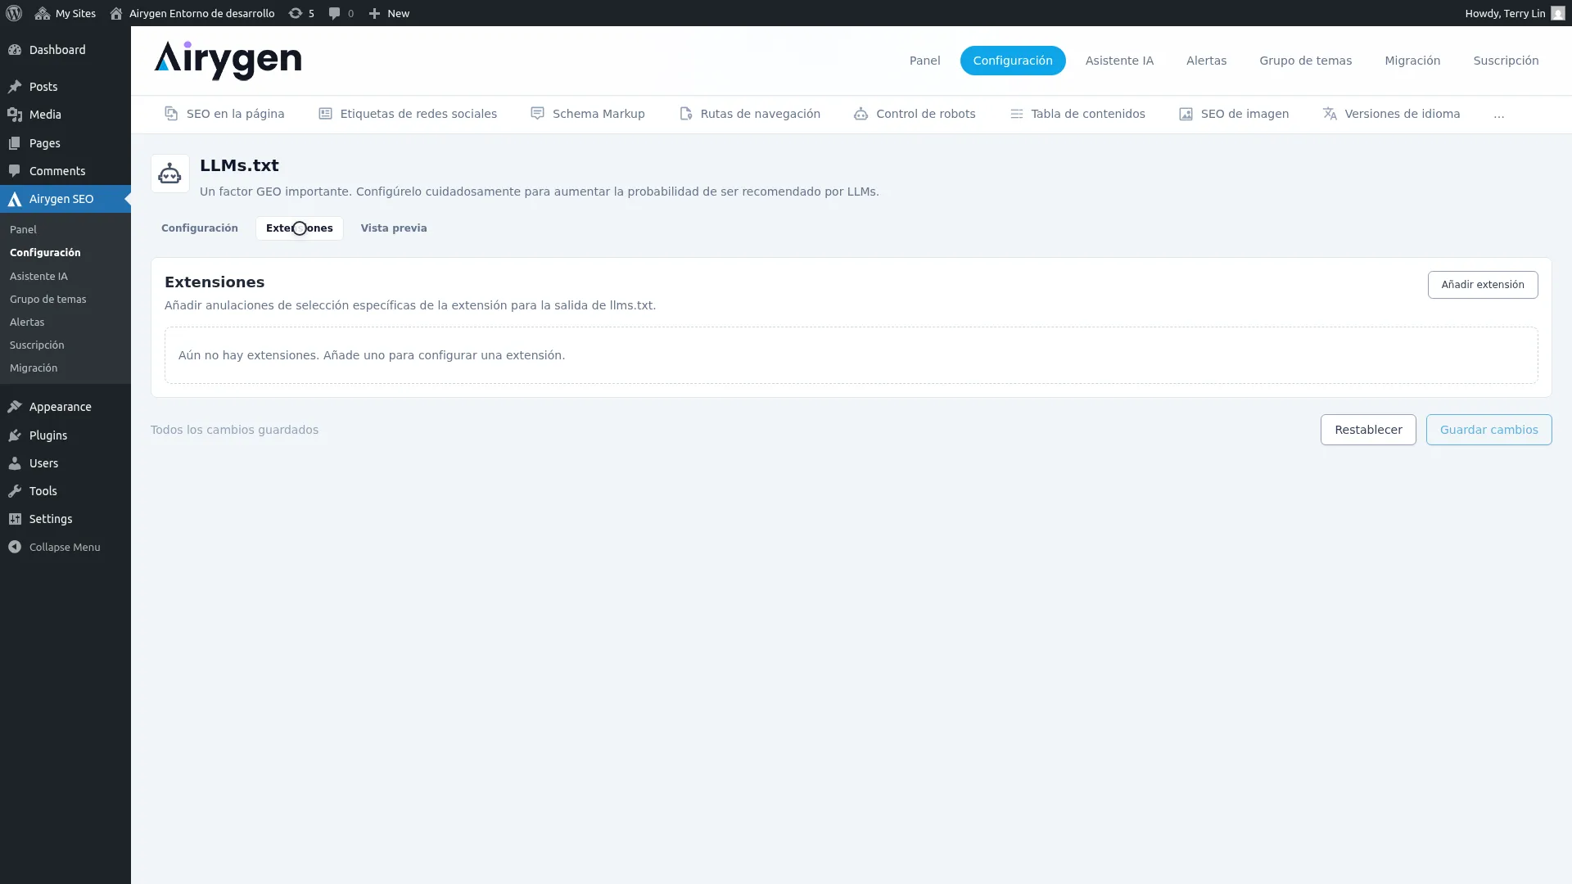This screenshot has height=884, width=1572.
Task: Open Howdy, Terry Lin account menu
Action: click(x=1515, y=13)
